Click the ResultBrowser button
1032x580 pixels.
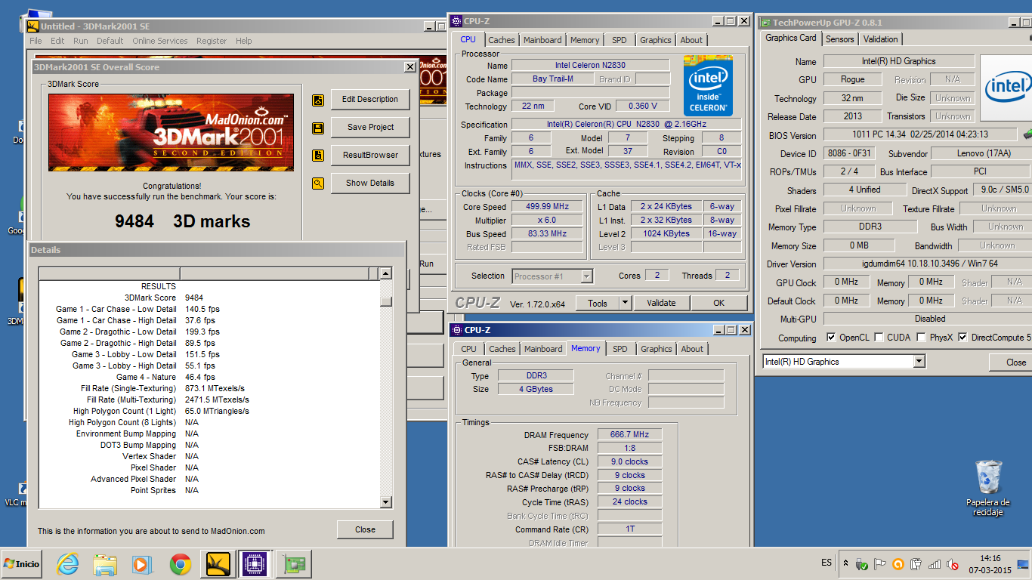(x=370, y=156)
